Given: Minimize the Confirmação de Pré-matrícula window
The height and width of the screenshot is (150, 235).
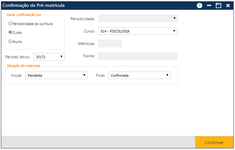Looking at the screenshot, I should tap(209, 6).
